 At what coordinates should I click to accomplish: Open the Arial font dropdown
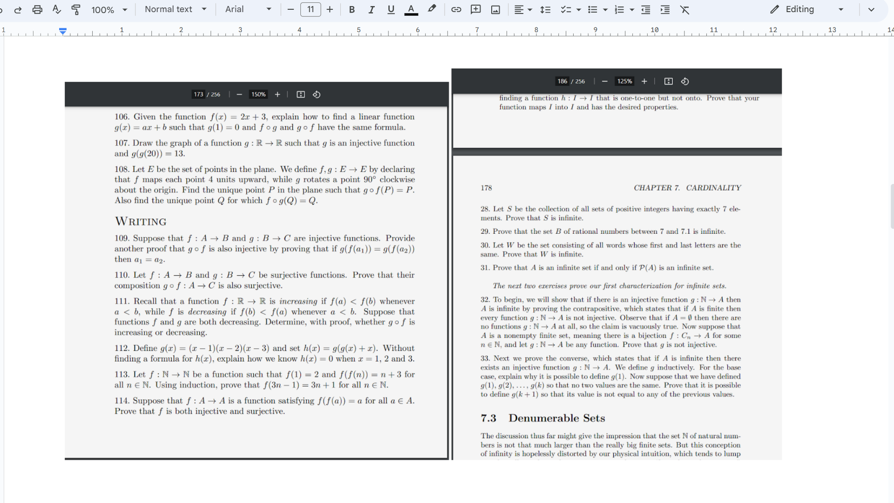tap(248, 9)
